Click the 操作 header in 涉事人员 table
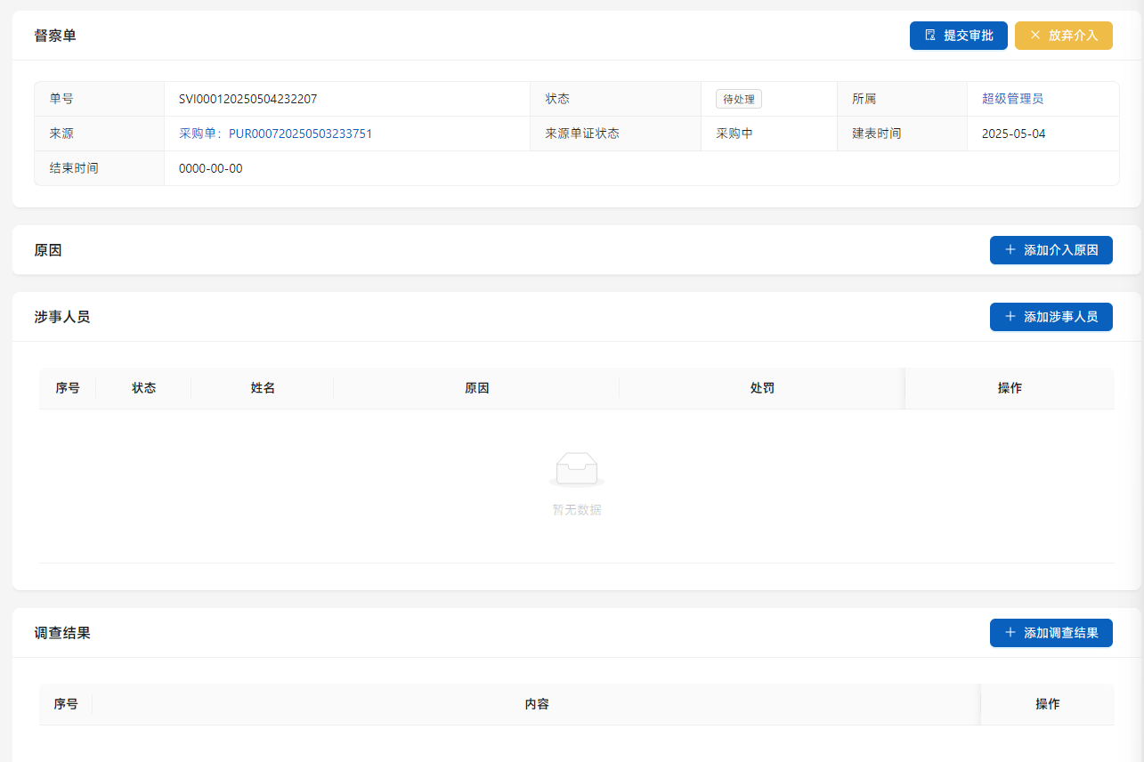 tap(1010, 388)
